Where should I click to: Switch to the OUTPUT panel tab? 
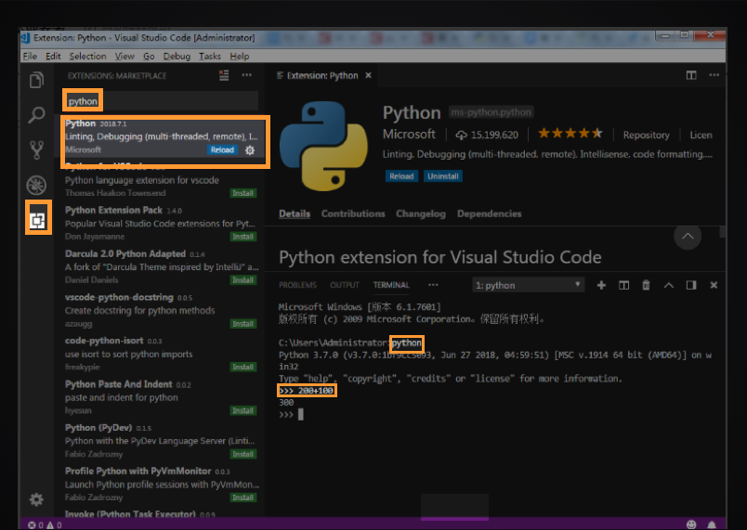pyautogui.click(x=345, y=285)
